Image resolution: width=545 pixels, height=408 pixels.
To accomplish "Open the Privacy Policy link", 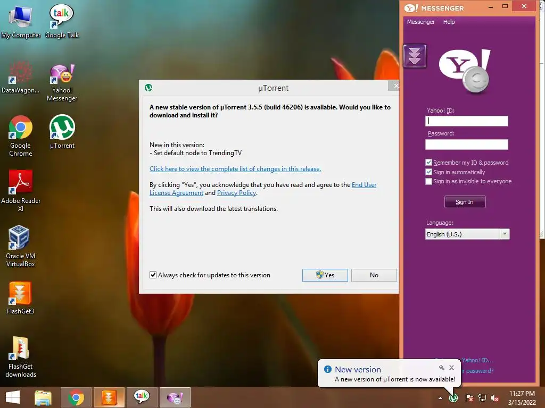I will pos(236,193).
